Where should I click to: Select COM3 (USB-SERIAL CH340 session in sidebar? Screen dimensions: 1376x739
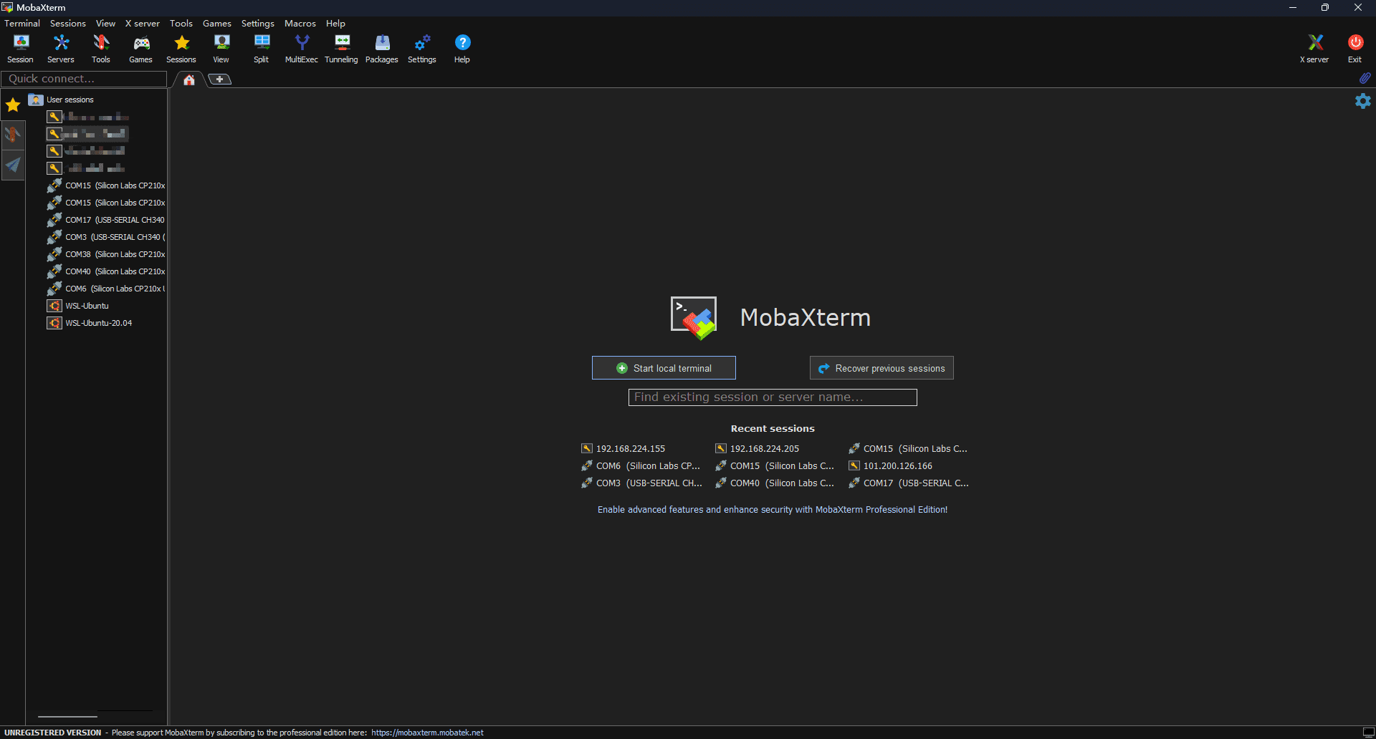click(x=106, y=237)
